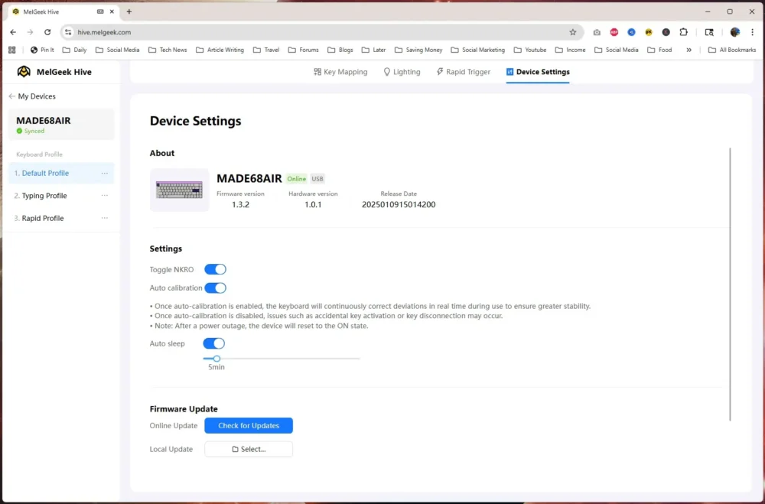
Task: Open the All Bookmarks folder
Action: pyautogui.click(x=732, y=50)
